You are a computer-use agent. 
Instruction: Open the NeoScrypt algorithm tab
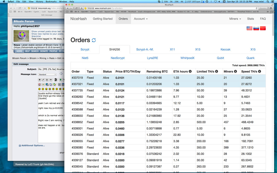118,58
